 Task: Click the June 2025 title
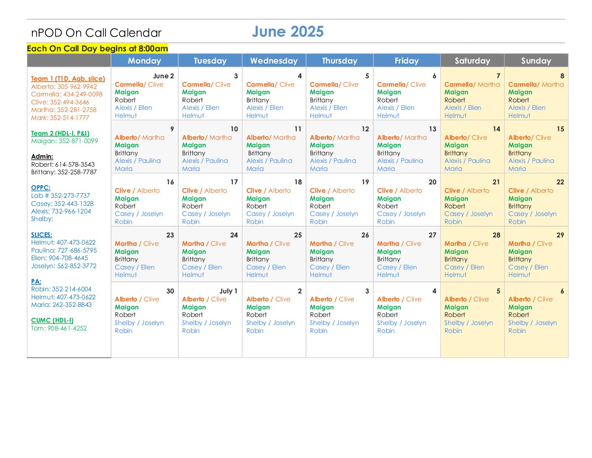pos(288,32)
